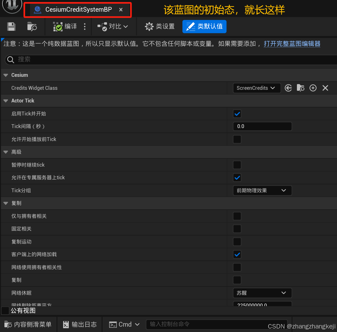Open compile options three-dot menu

pos(85,27)
